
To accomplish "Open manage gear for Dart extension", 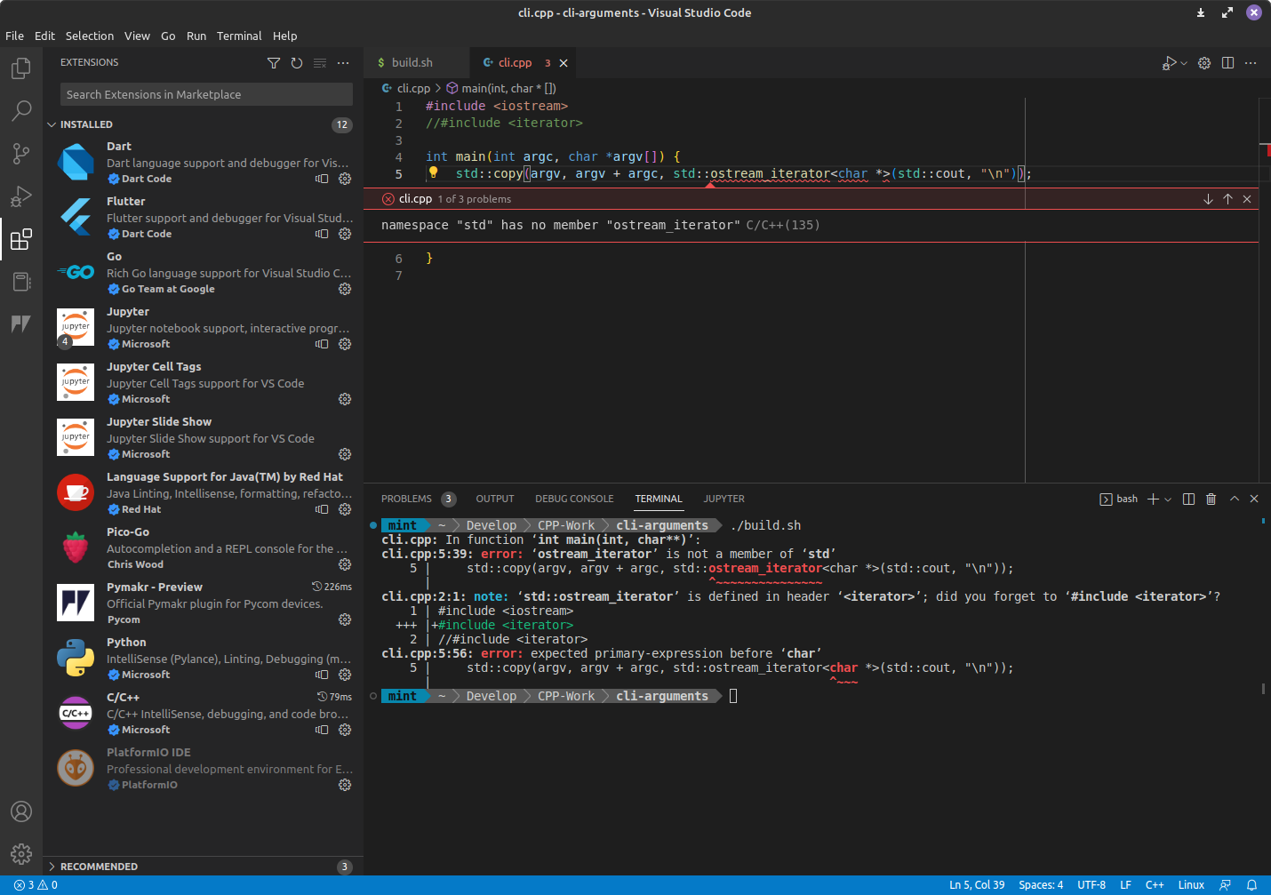I will [345, 179].
